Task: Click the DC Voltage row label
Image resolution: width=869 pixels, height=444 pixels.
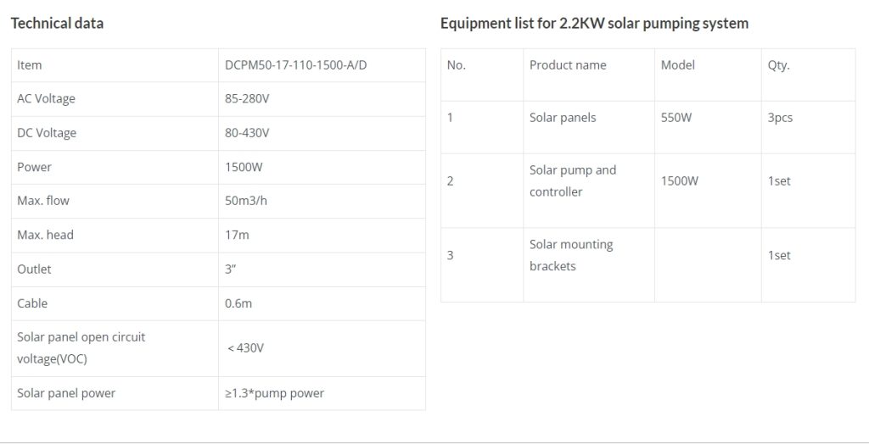Action: tap(47, 133)
